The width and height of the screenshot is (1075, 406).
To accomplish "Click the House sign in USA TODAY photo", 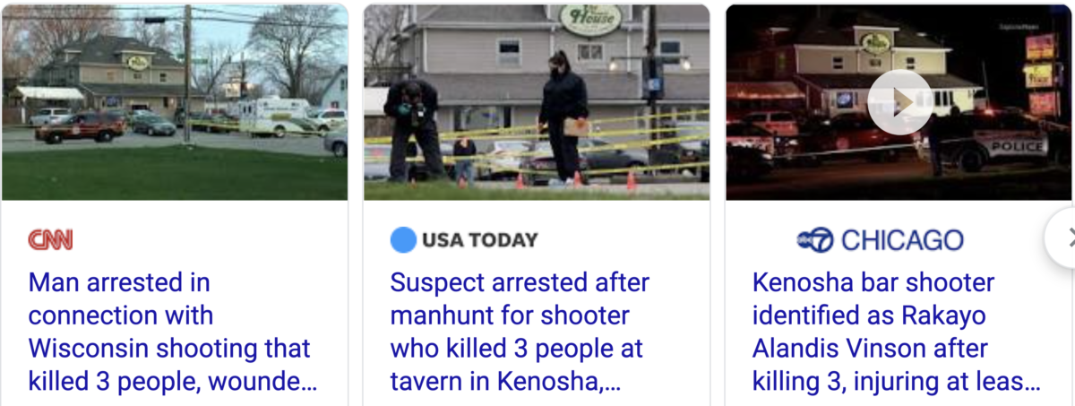I will (590, 19).
